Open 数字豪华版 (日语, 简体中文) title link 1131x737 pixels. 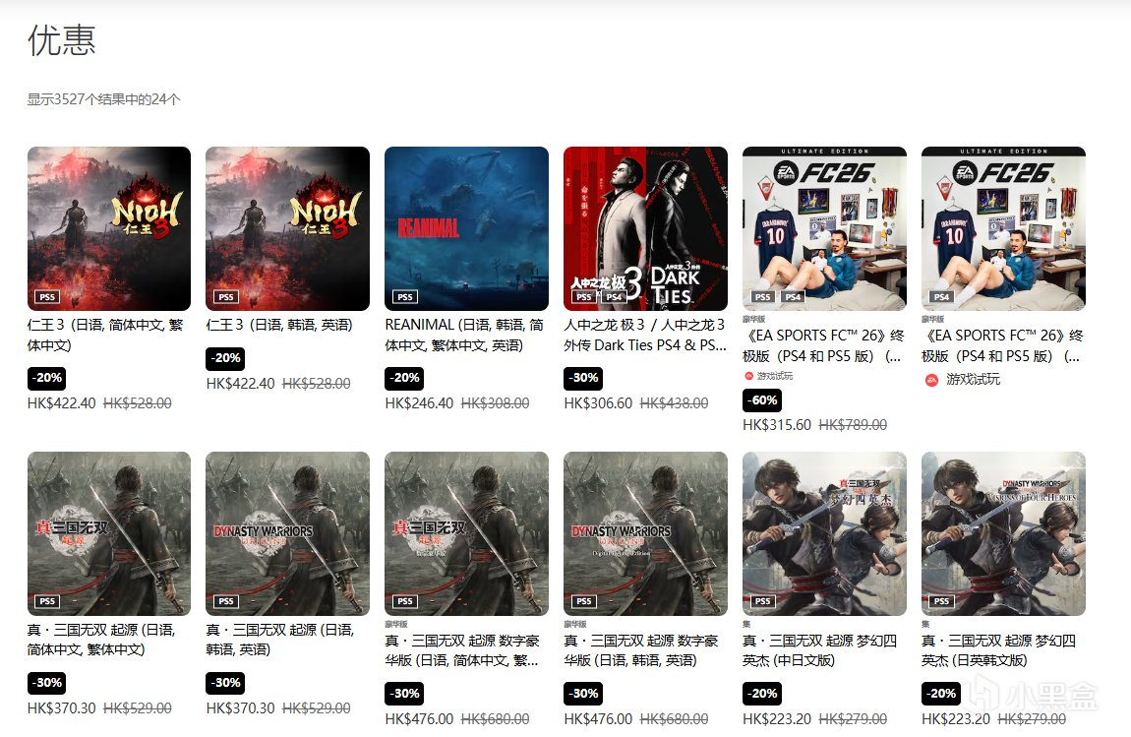(x=462, y=650)
